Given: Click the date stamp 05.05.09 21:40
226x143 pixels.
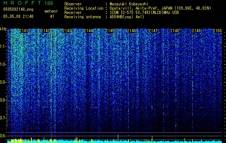Looking at the screenshot, I should [x=18, y=16].
